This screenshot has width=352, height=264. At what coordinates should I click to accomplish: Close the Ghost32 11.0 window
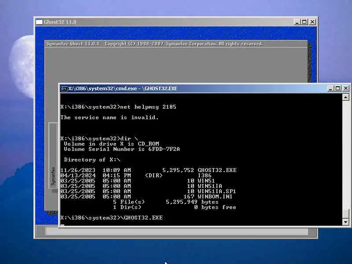(x=312, y=22)
